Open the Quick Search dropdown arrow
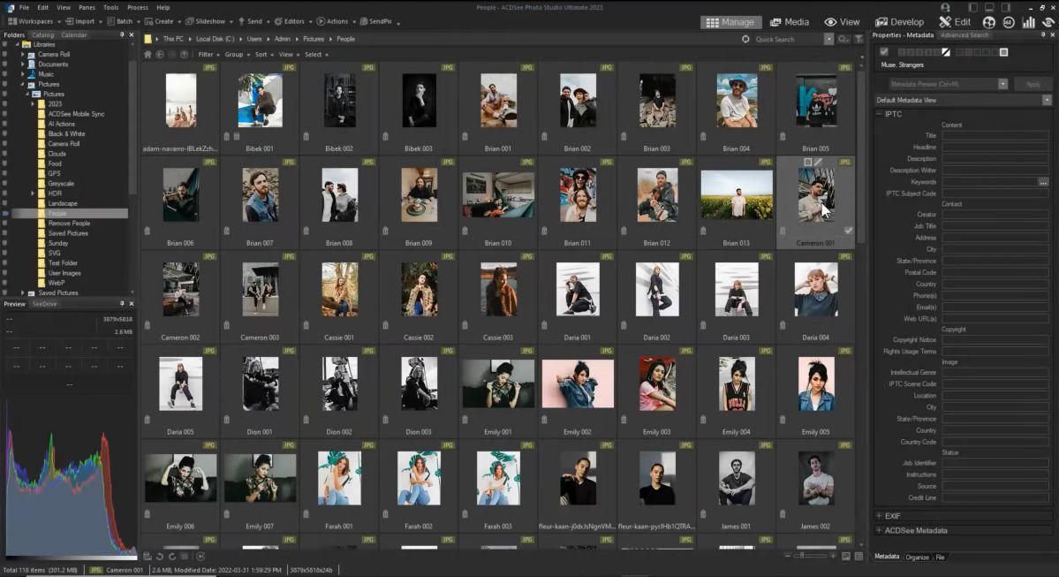Screen dimensions: 1059x577 [x=828, y=39]
